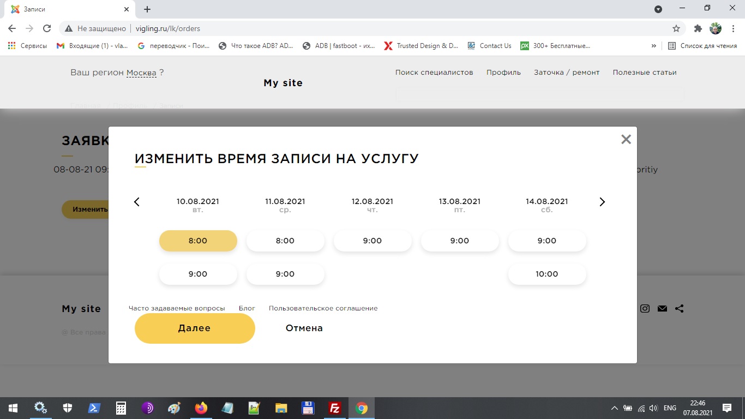Open the переводчик Google bookmark
The height and width of the screenshot is (419, 745).
point(173,46)
